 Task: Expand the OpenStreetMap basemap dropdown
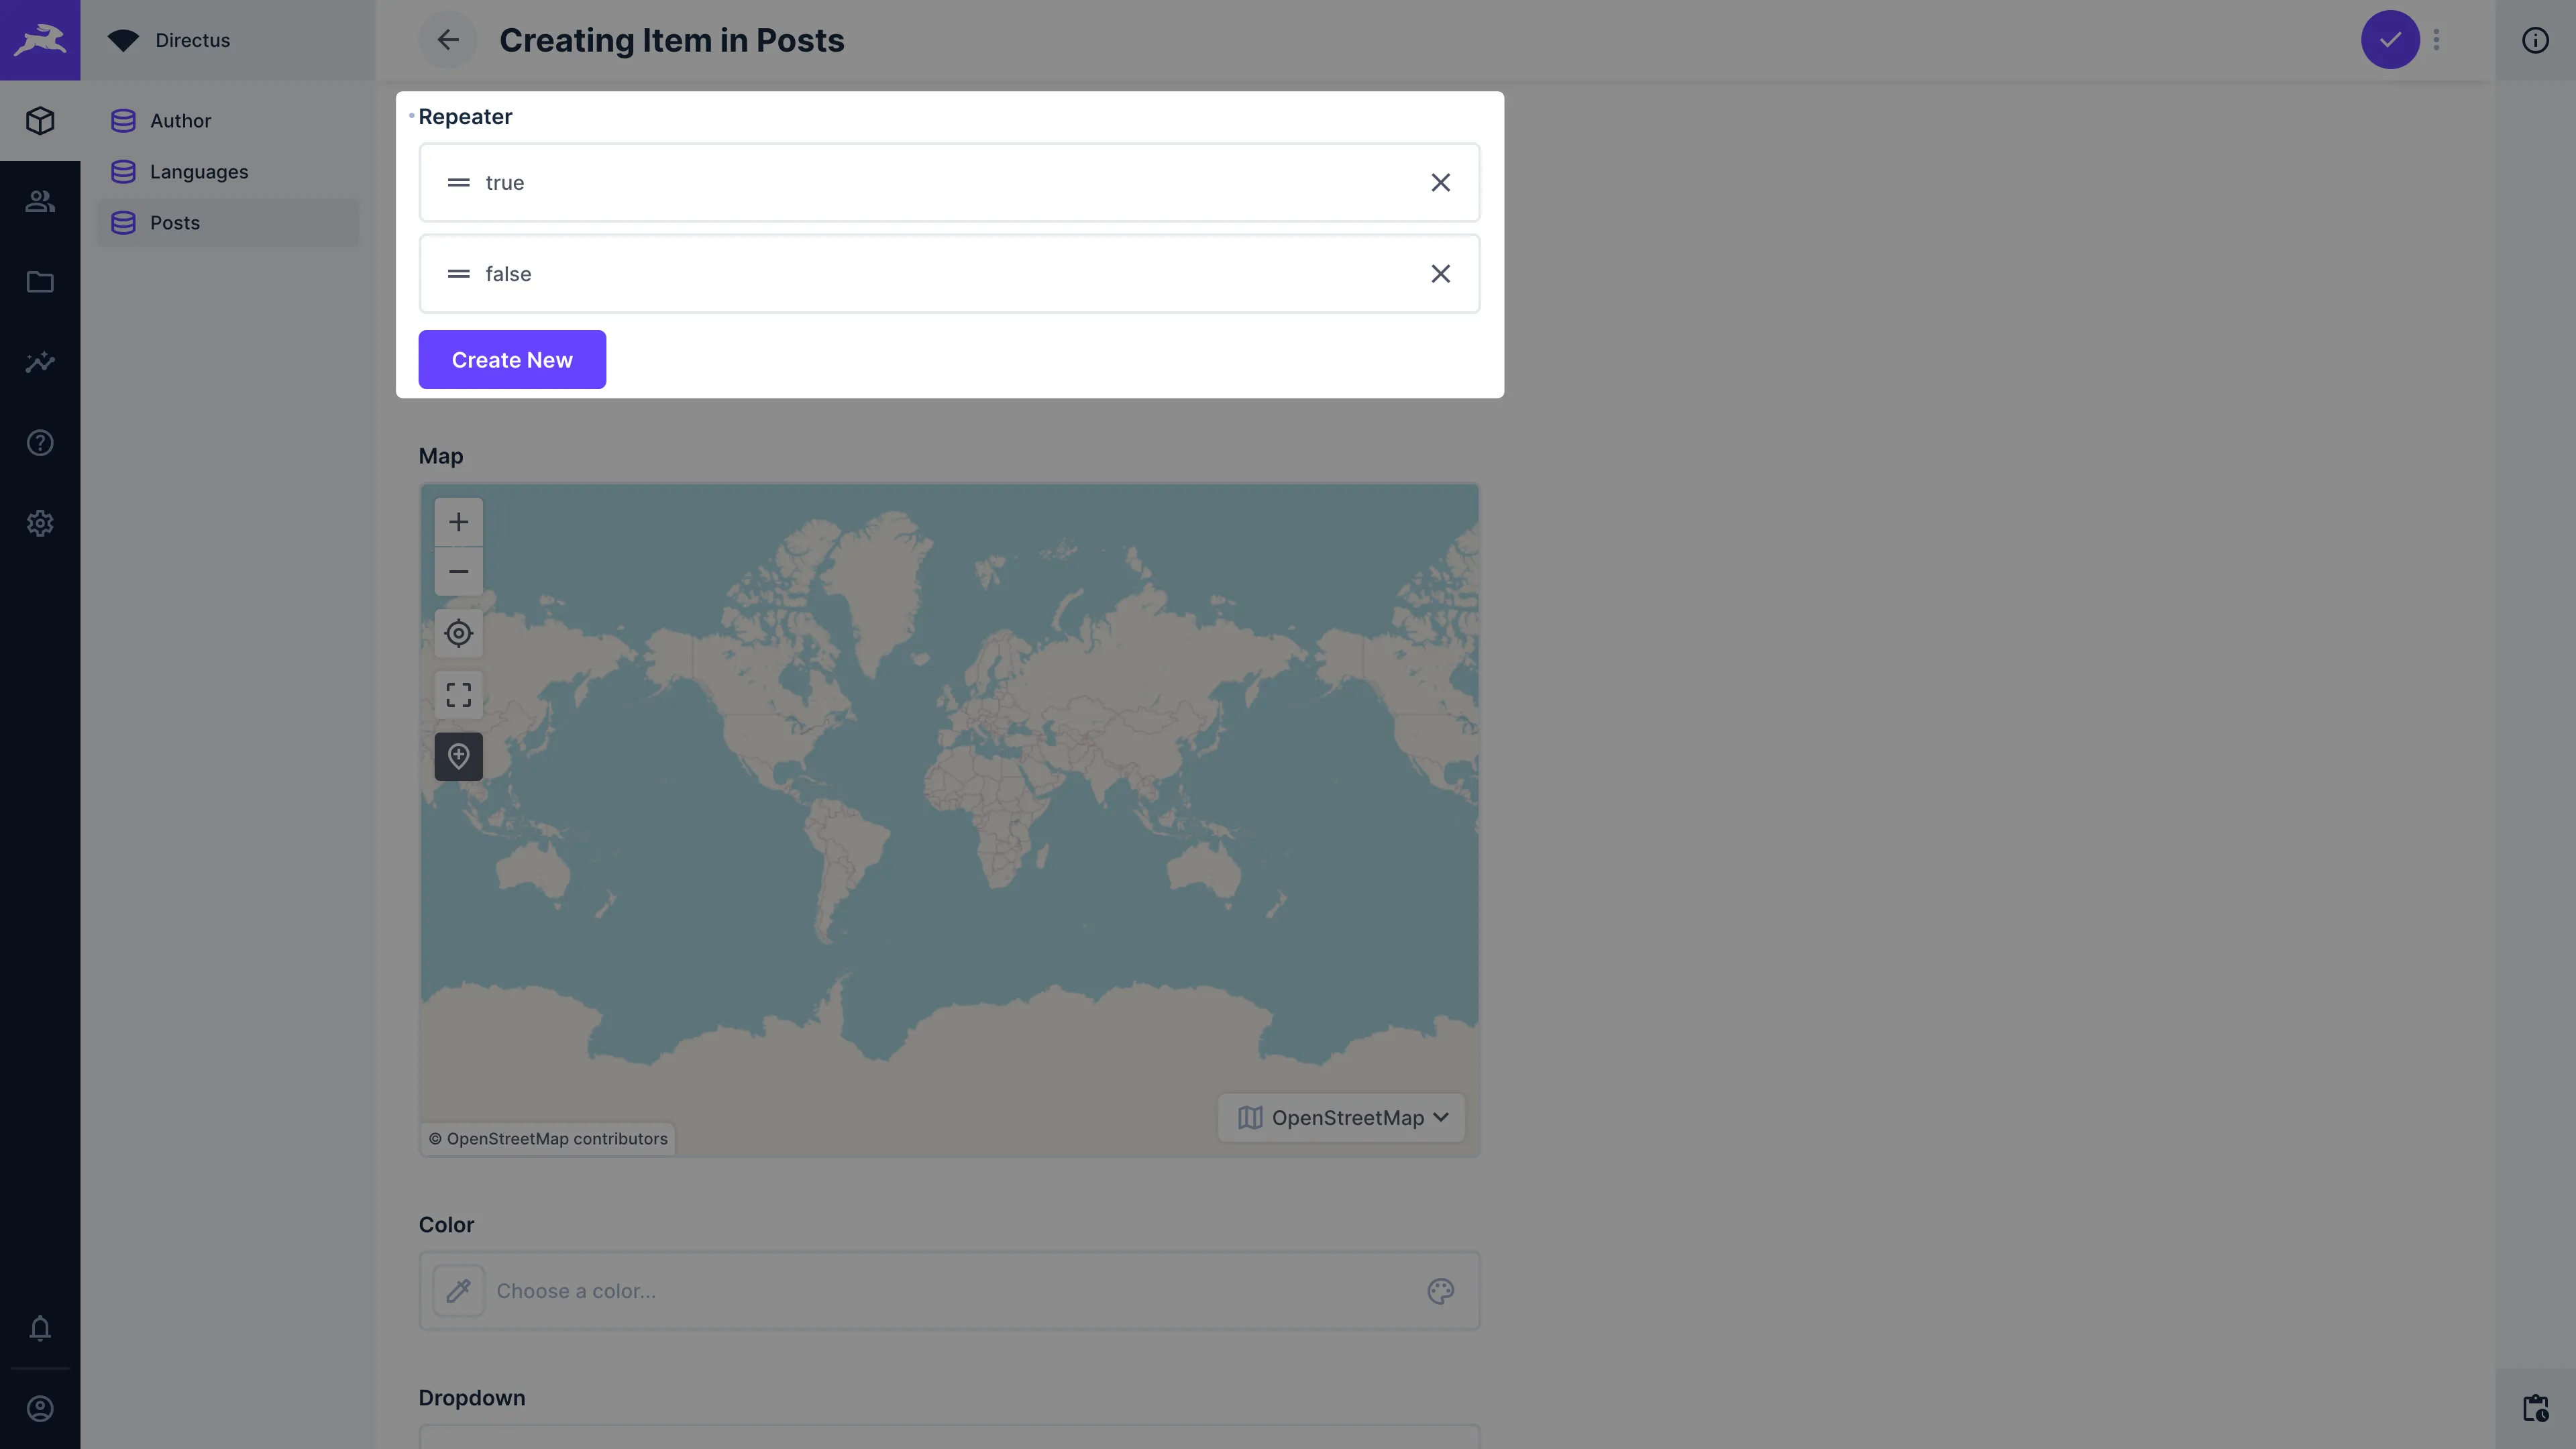click(1342, 1118)
